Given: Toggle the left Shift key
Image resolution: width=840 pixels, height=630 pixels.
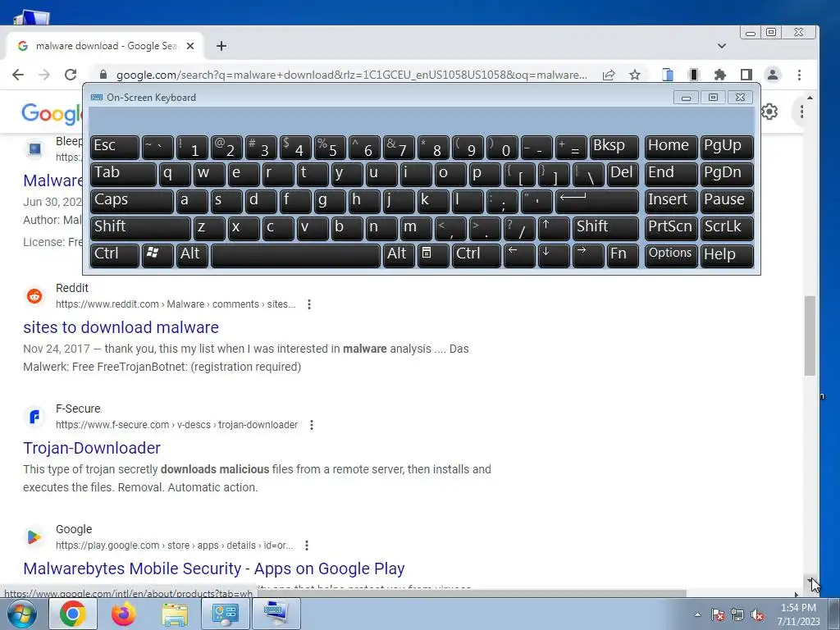Looking at the screenshot, I should click(x=140, y=228).
